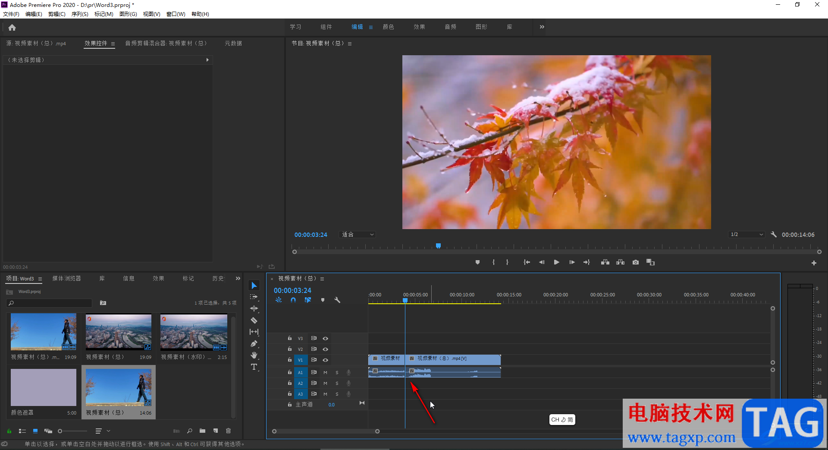The height and width of the screenshot is (450, 828).
Task: Open timeline wrench display settings
Action: 337,300
